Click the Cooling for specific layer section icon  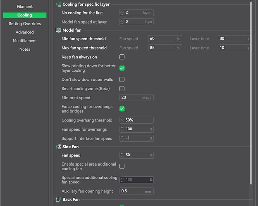[58, 4]
